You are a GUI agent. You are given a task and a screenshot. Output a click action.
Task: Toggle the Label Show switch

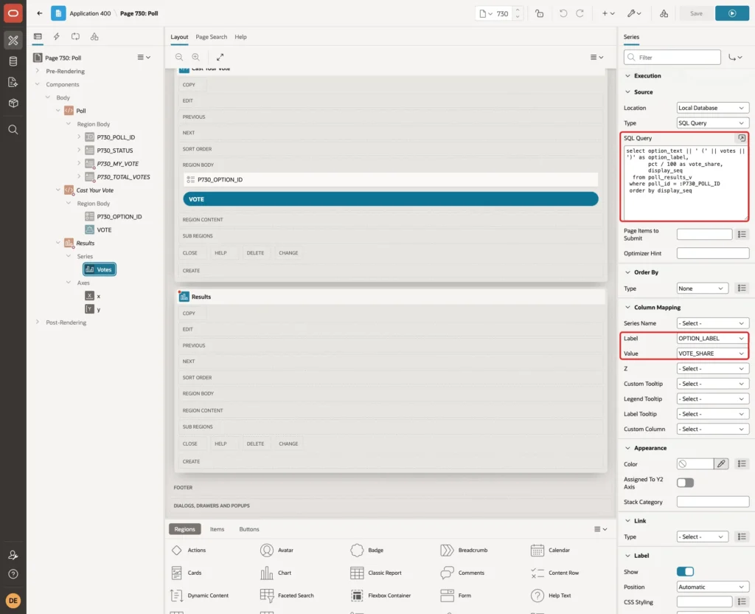pyautogui.click(x=685, y=572)
